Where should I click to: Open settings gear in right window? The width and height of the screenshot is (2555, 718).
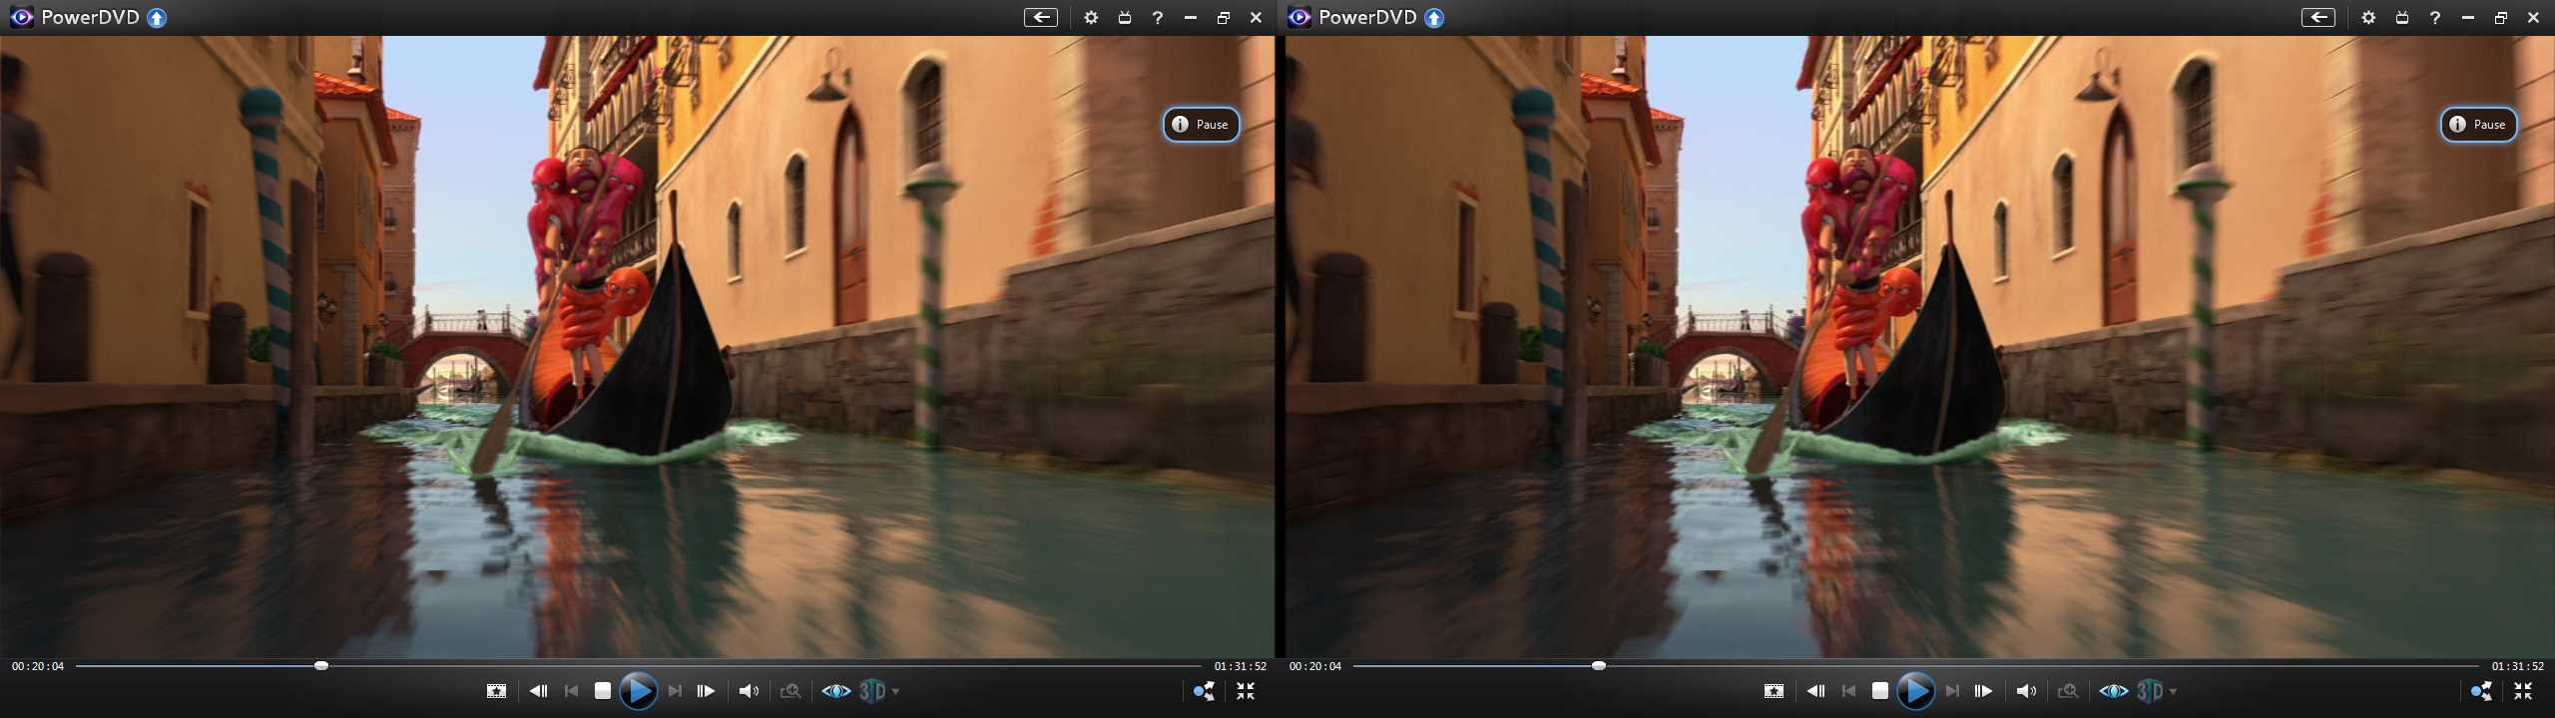(x=2368, y=17)
